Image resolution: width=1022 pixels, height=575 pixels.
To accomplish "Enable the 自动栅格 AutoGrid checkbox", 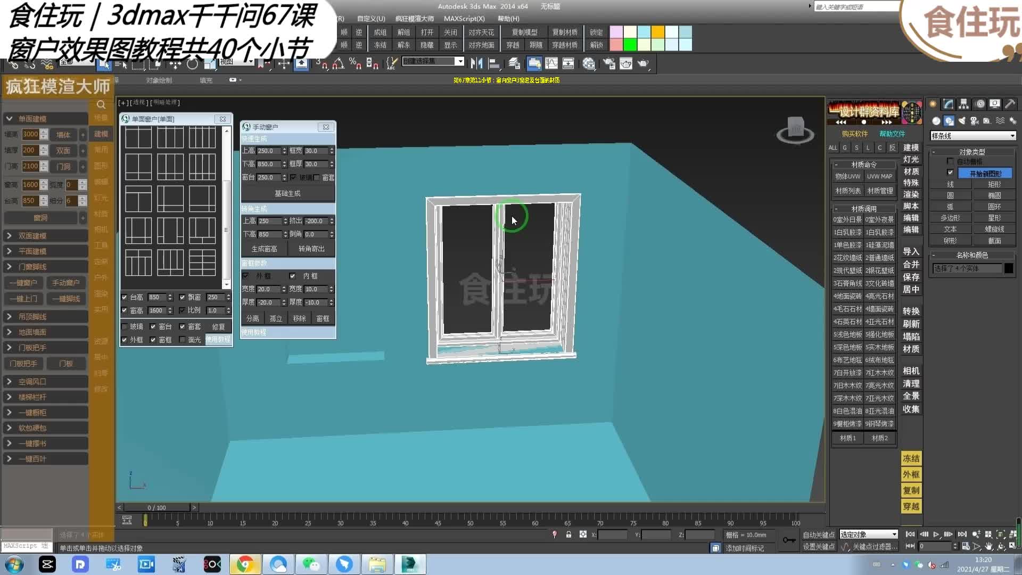I will (x=950, y=161).
